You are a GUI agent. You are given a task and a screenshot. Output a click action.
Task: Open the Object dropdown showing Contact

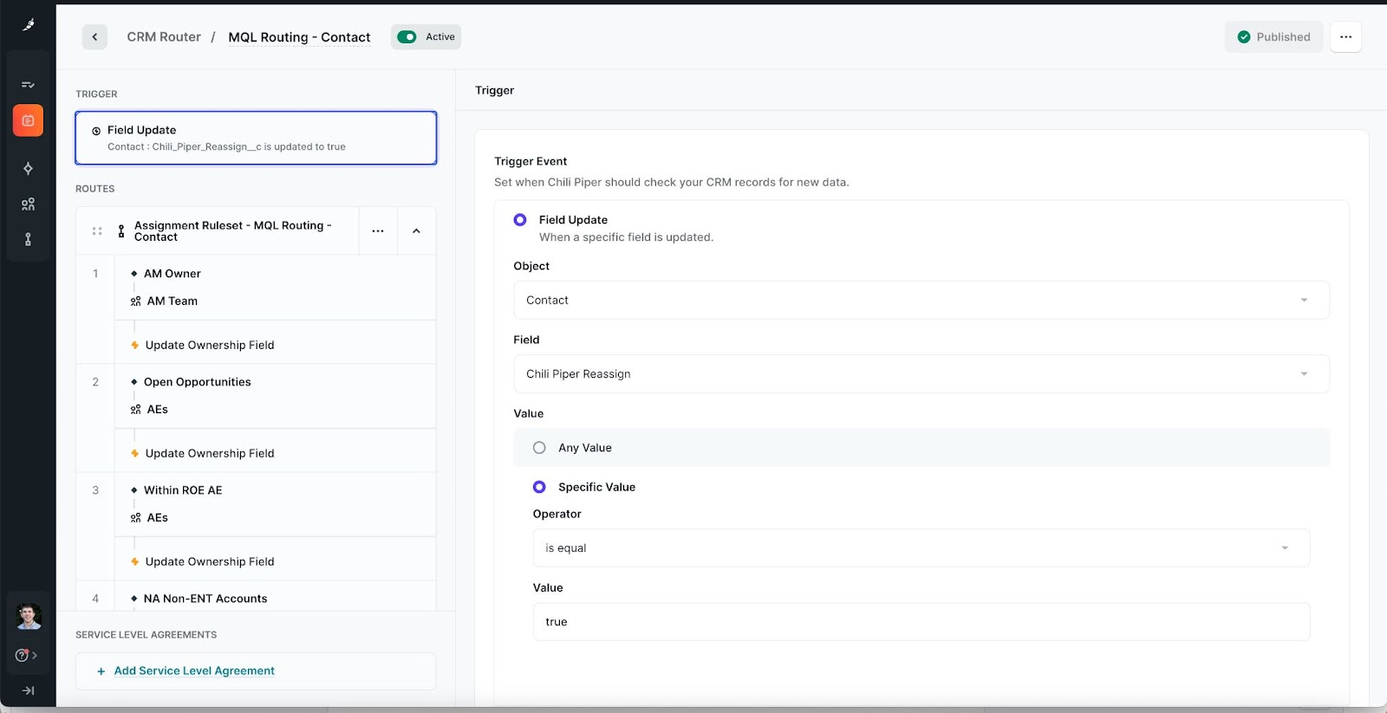[x=921, y=300]
